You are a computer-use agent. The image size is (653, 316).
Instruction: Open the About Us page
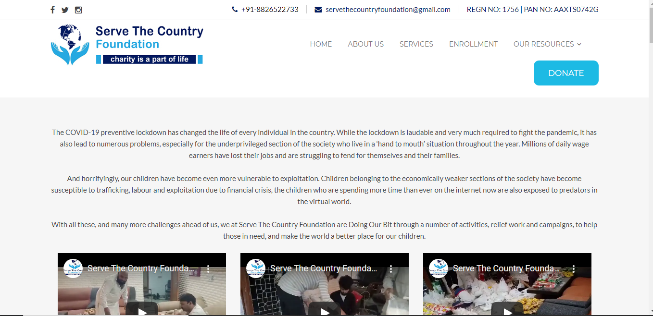[x=365, y=44]
